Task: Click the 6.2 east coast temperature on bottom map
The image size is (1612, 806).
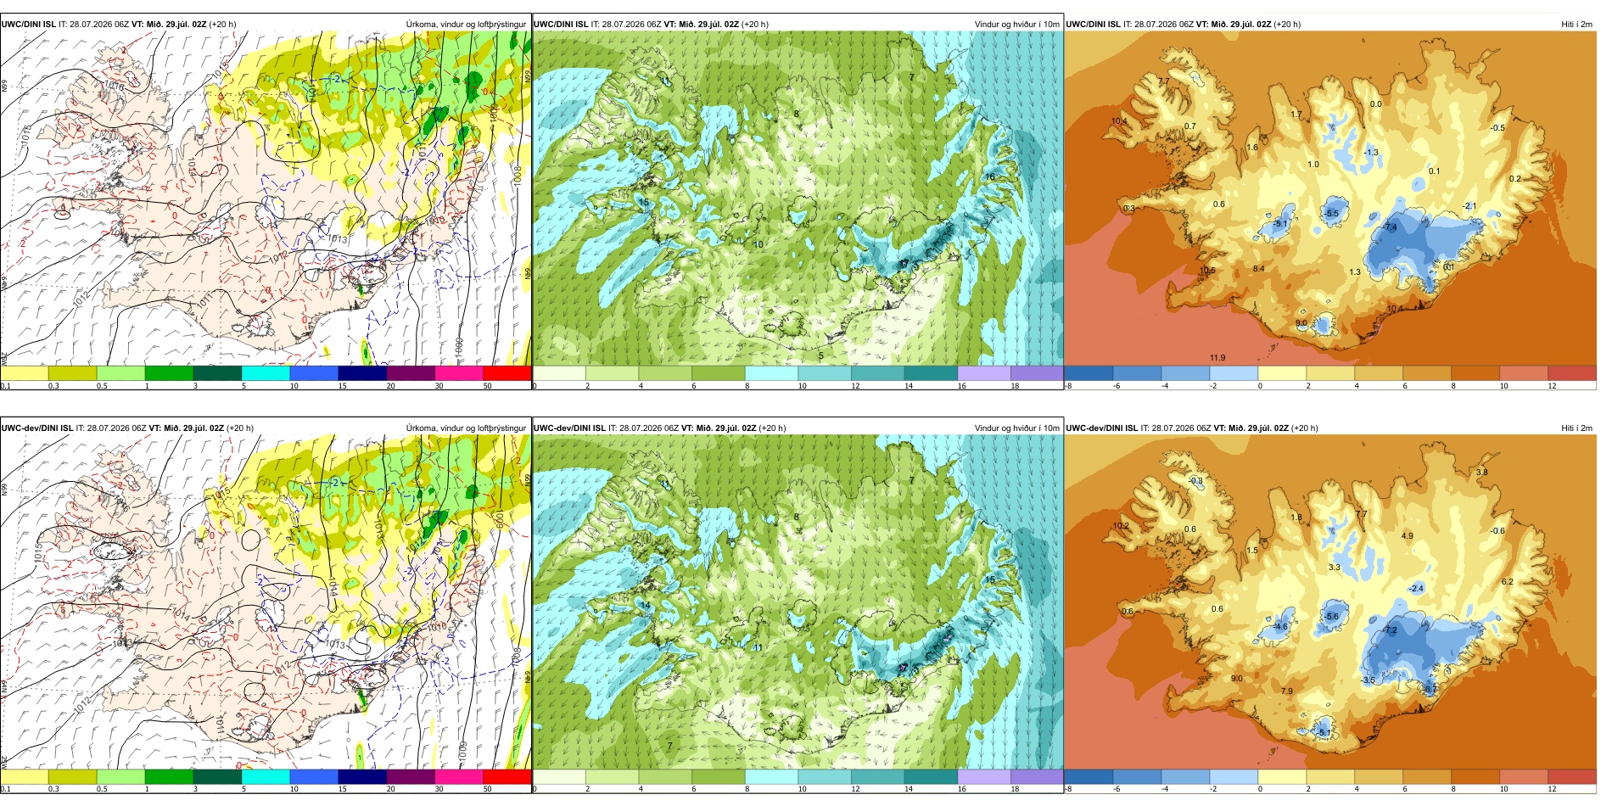Action: tap(1508, 582)
